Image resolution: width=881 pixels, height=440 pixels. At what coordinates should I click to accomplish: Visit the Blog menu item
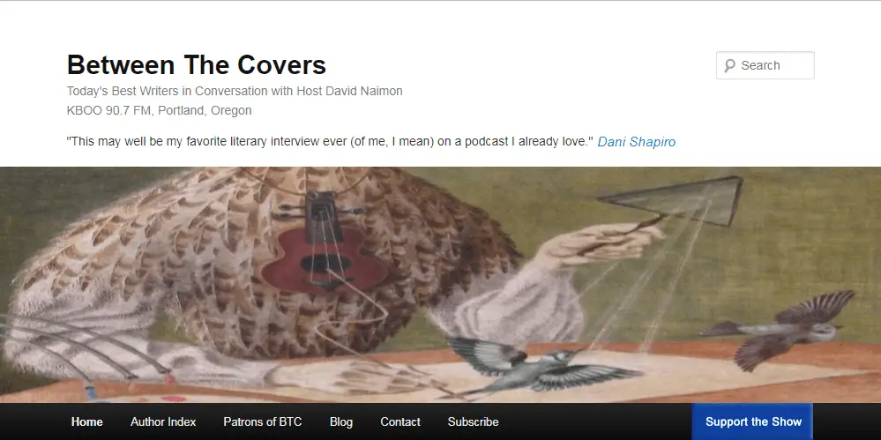click(x=341, y=421)
